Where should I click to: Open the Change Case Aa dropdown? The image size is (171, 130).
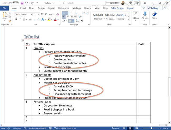[51, 14]
